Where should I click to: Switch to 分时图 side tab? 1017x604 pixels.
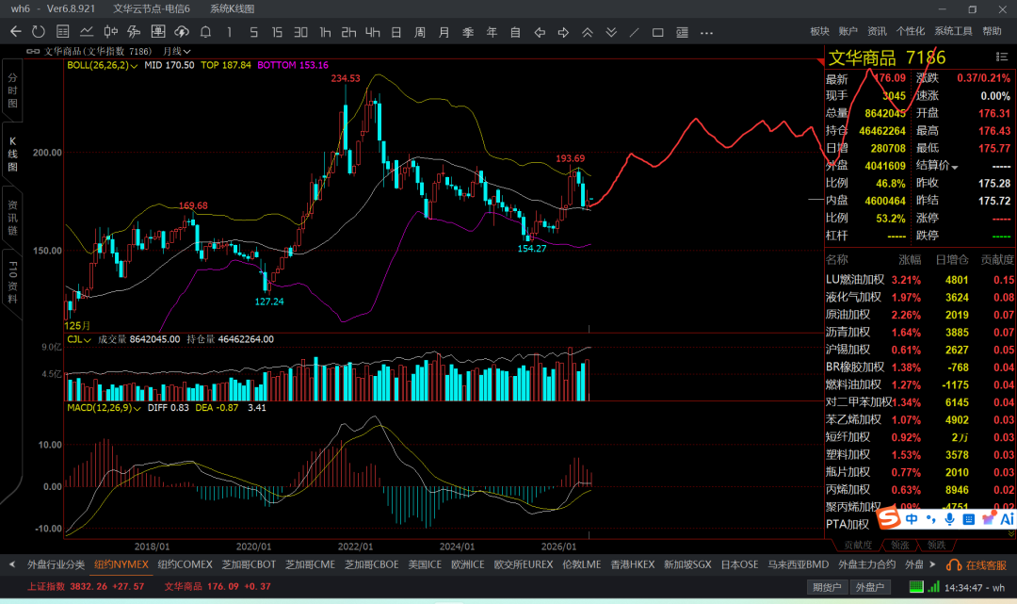(12, 90)
